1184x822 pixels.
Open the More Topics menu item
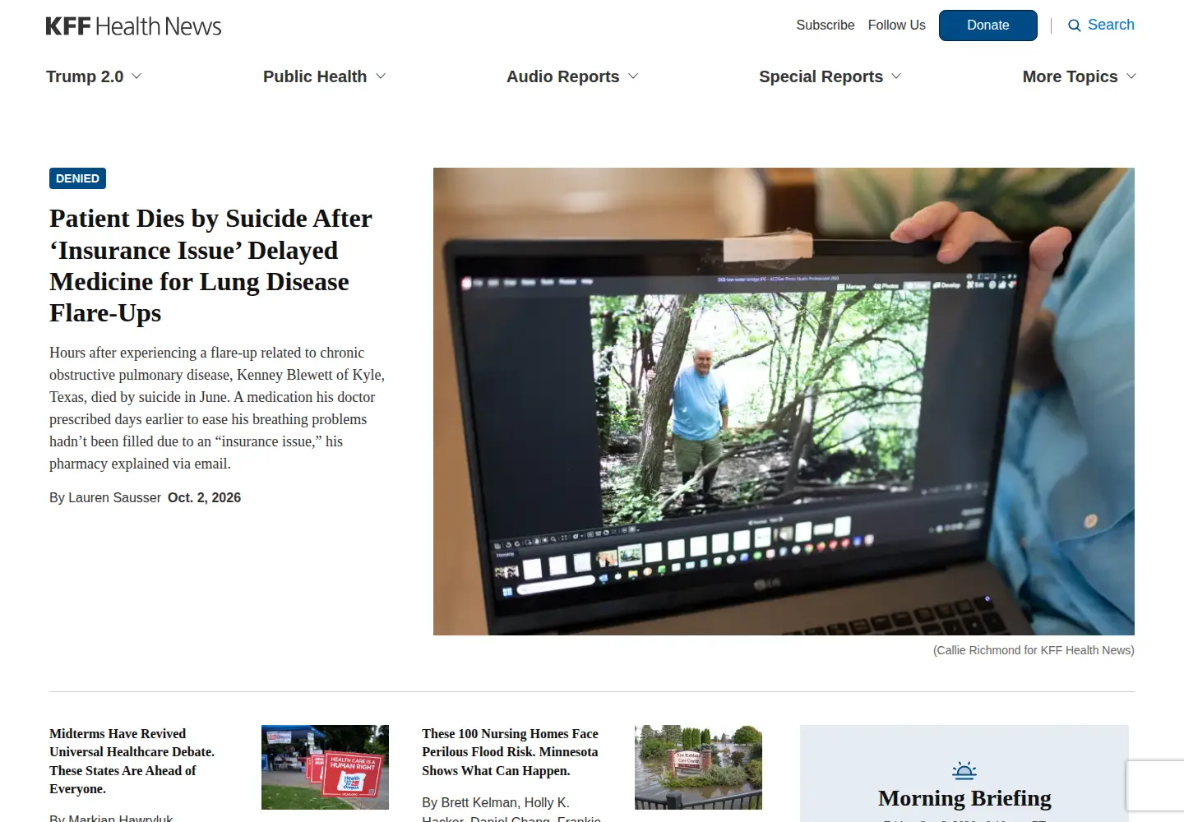(1070, 76)
